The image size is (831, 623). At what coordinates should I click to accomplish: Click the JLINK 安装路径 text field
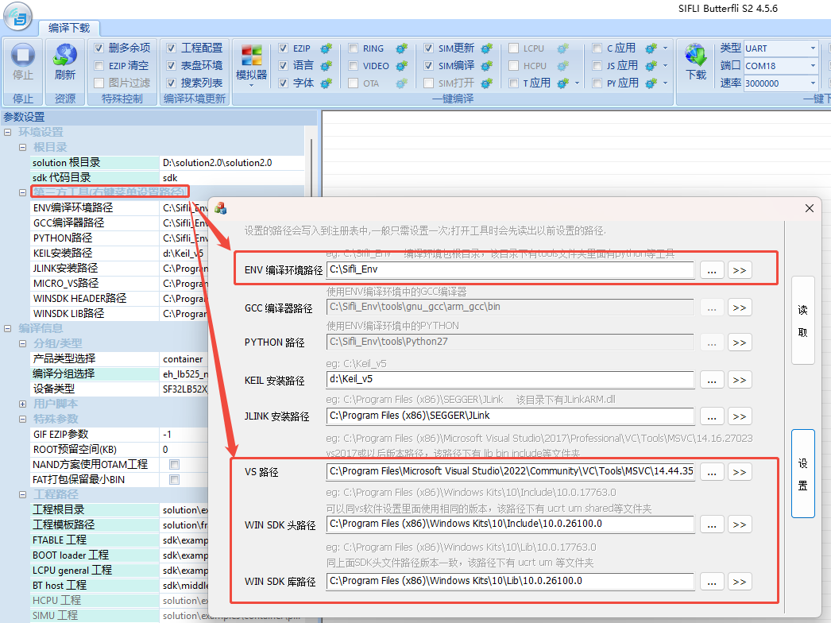[x=509, y=416]
